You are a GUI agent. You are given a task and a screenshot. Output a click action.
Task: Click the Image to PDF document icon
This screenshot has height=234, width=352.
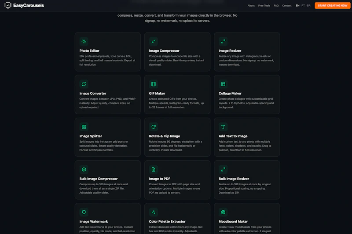point(153,169)
